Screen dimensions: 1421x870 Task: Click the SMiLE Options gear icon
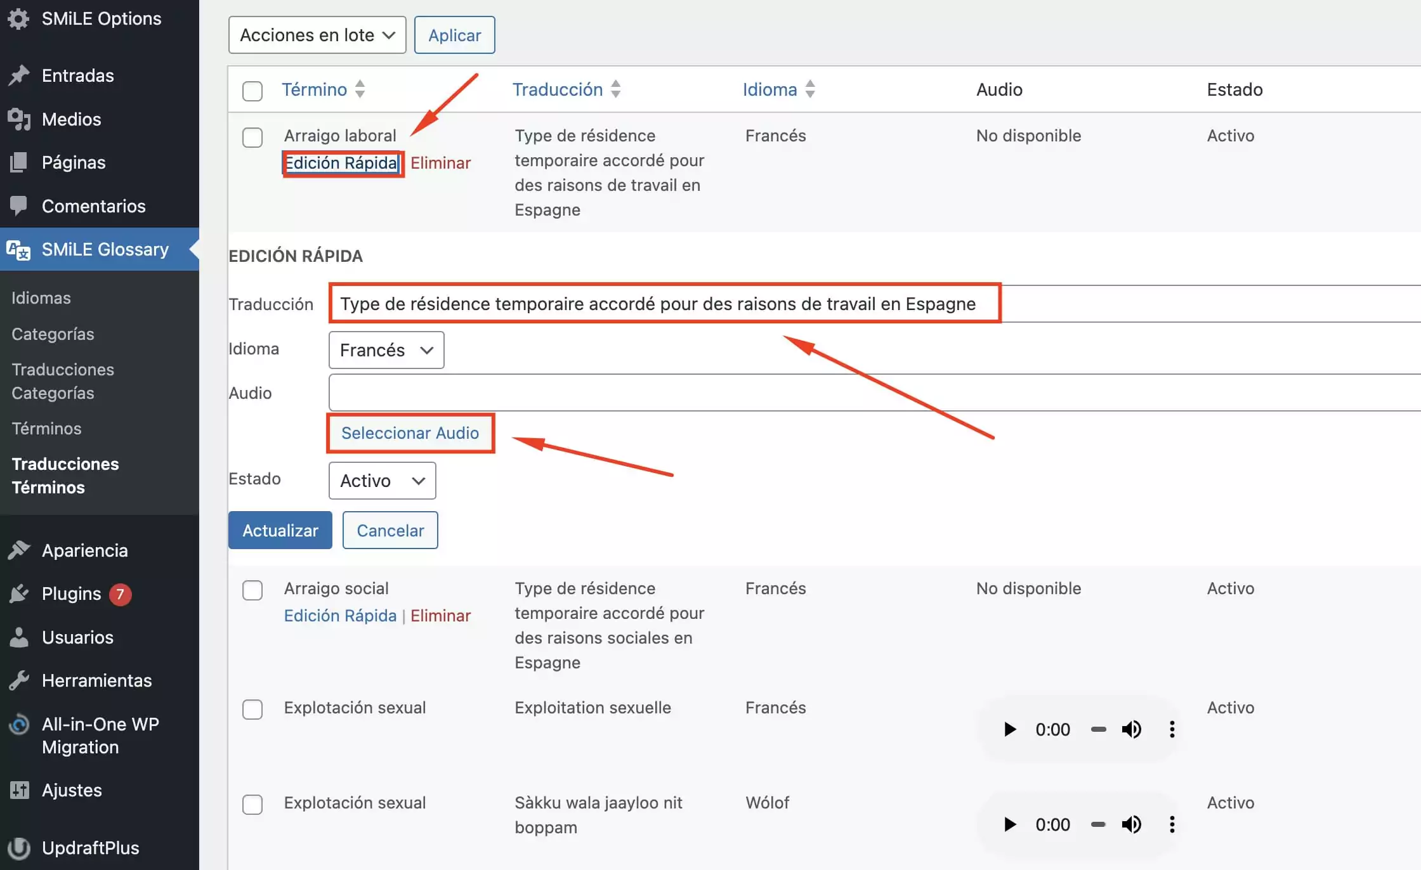tap(18, 19)
